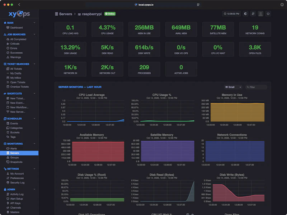Click the NETWORK CONNS 19 stat box

point(255,29)
